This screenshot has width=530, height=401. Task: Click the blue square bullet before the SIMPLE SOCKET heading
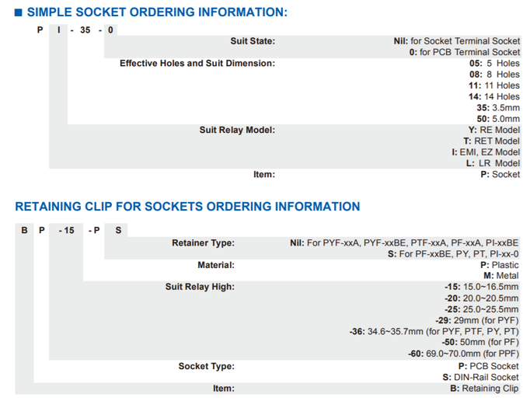19,12
